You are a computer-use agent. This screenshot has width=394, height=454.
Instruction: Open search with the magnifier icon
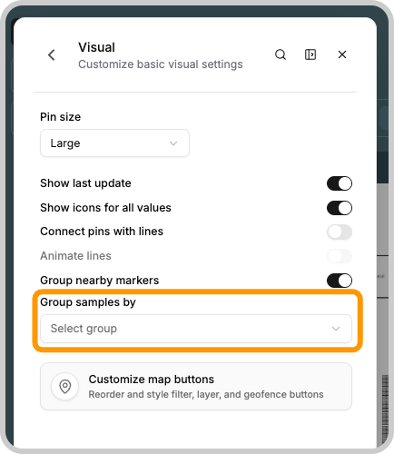pos(281,54)
